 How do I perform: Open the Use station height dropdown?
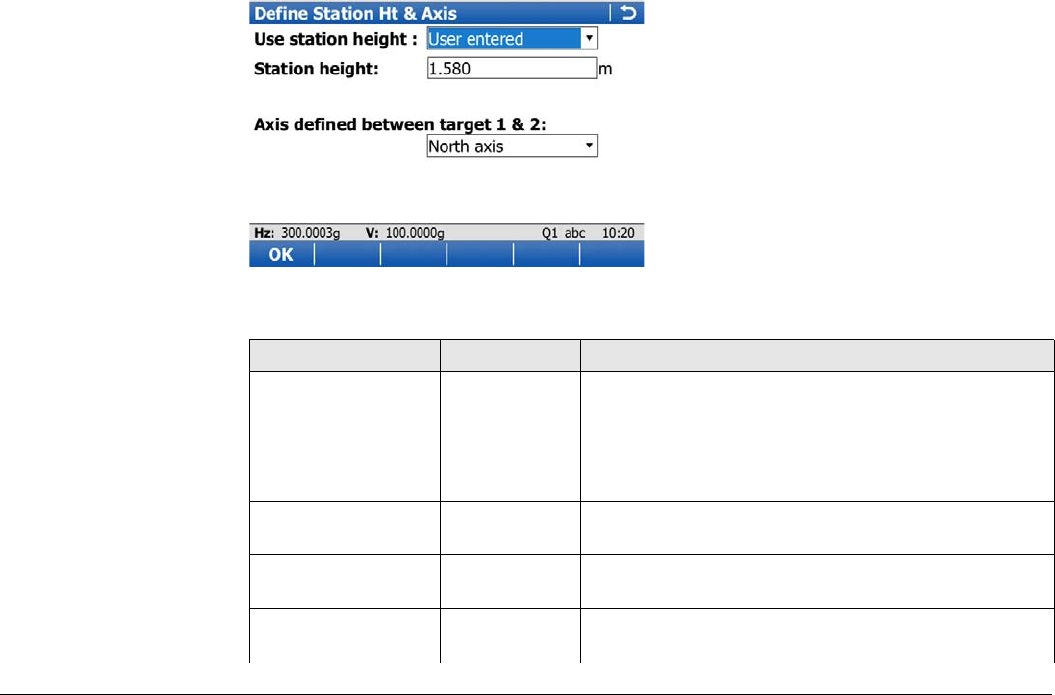click(x=512, y=38)
